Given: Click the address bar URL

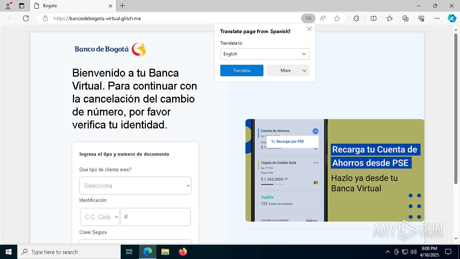Looking at the screenshot, I should point(97,18).
